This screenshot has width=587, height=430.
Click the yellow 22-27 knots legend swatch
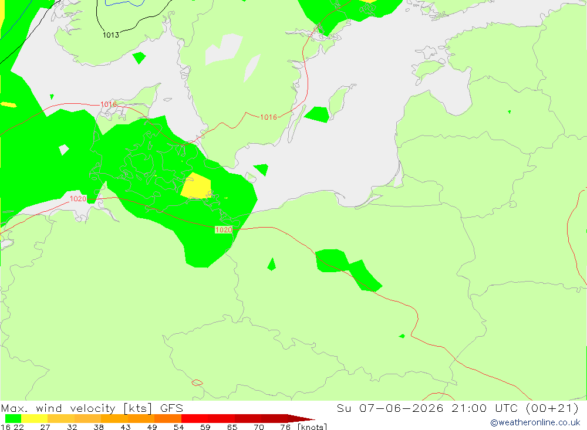[35, 418]
